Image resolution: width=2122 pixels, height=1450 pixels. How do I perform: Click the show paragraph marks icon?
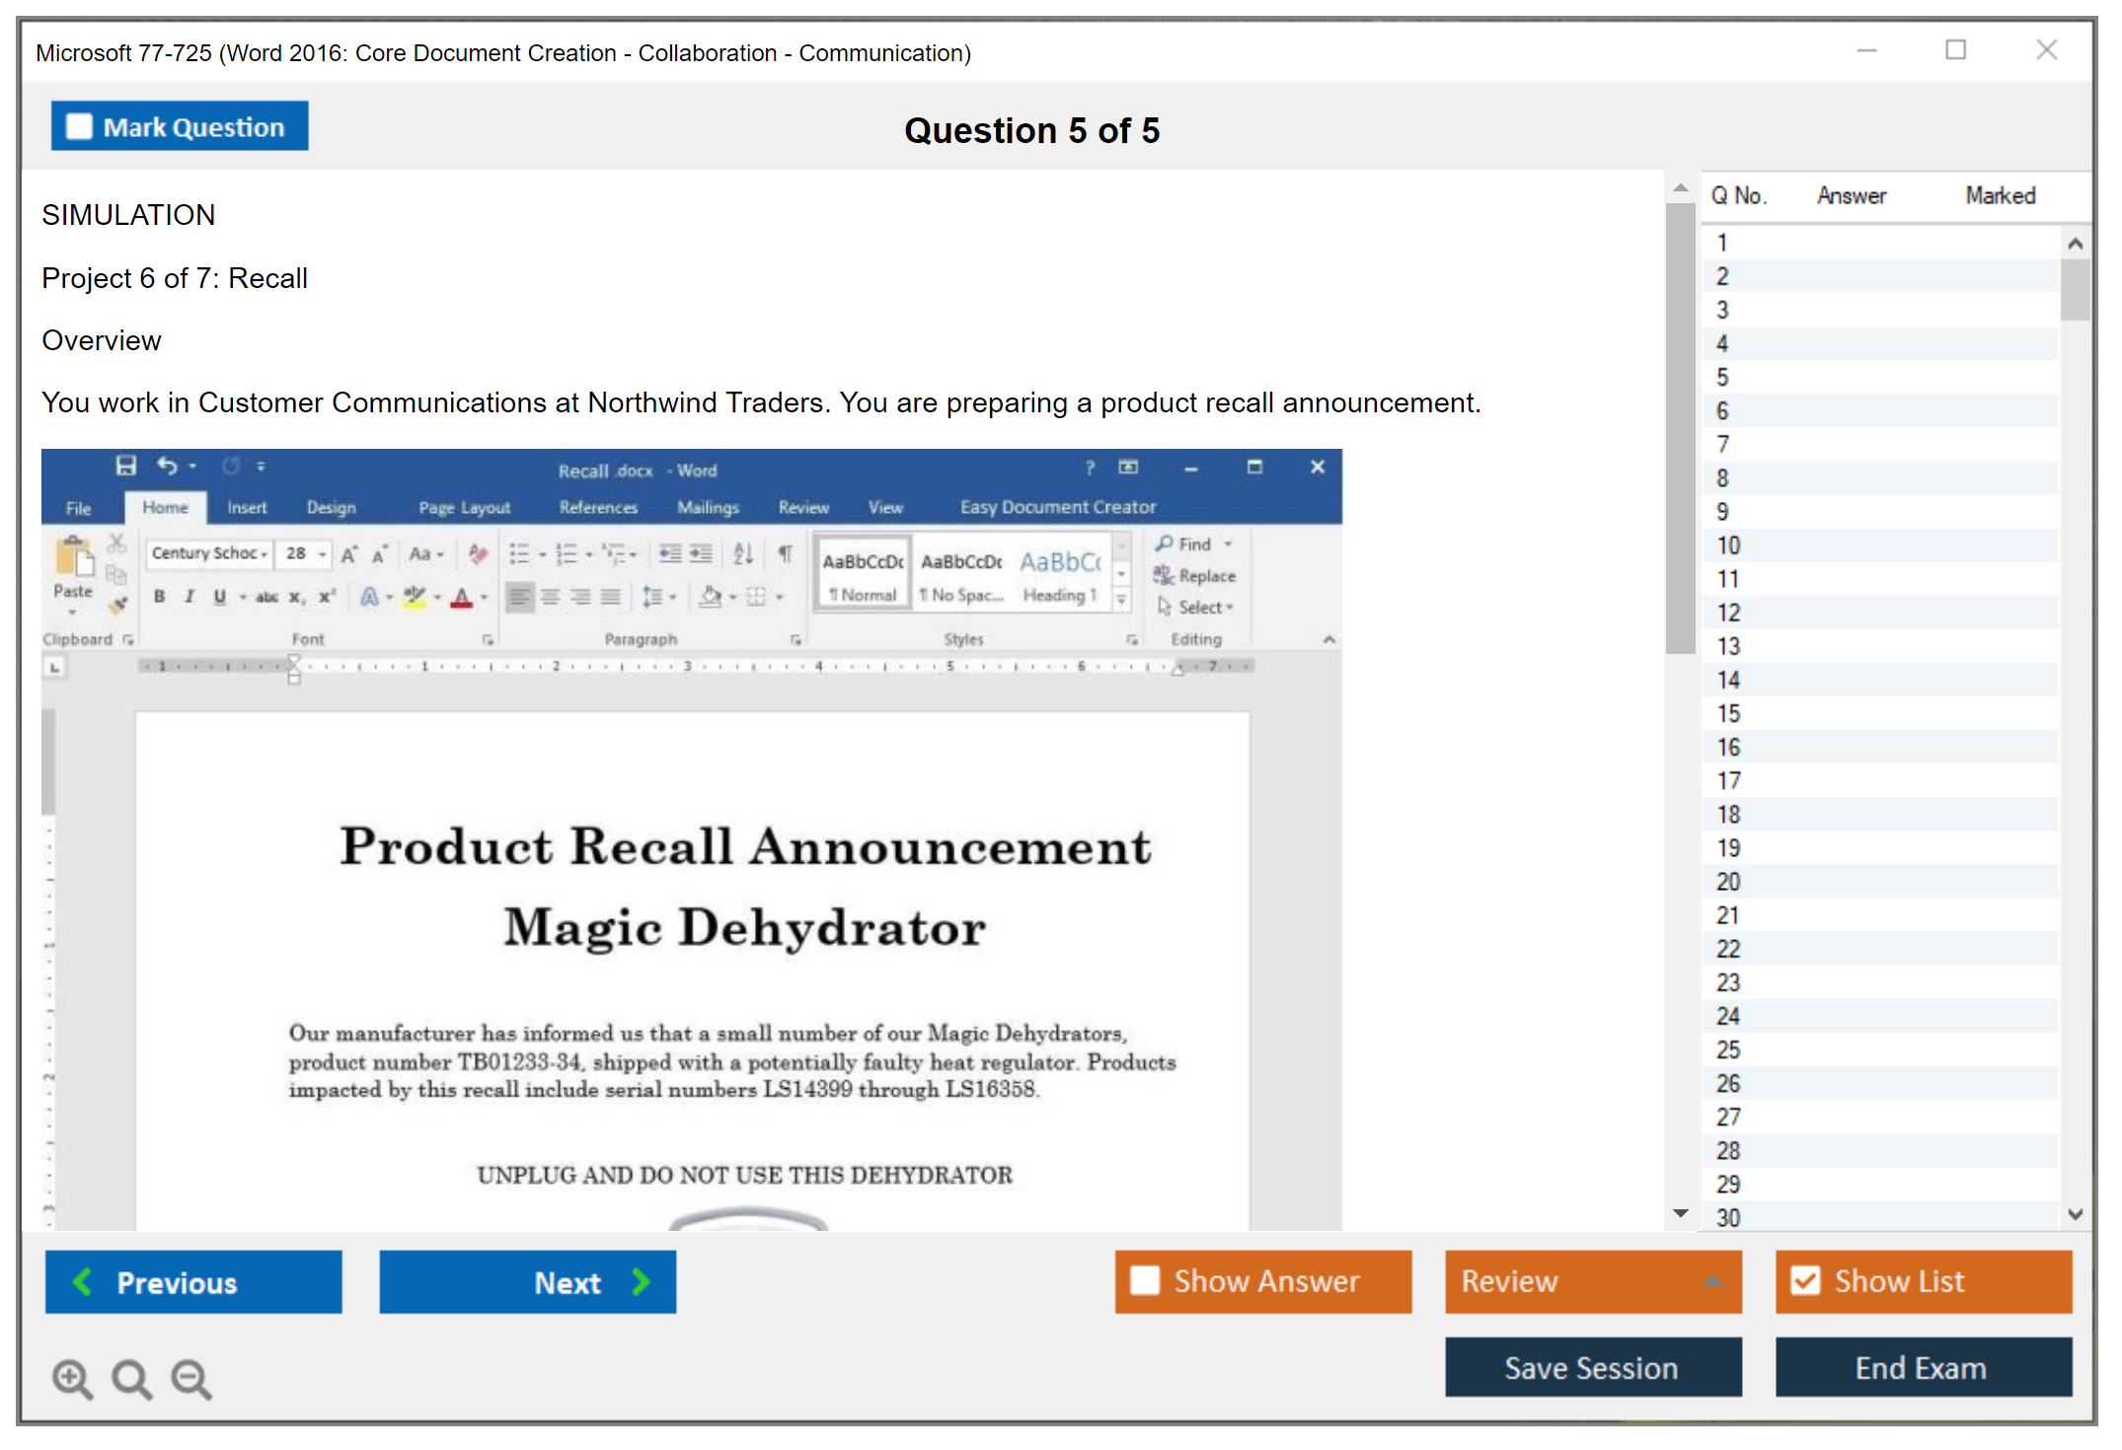[786, 553]
